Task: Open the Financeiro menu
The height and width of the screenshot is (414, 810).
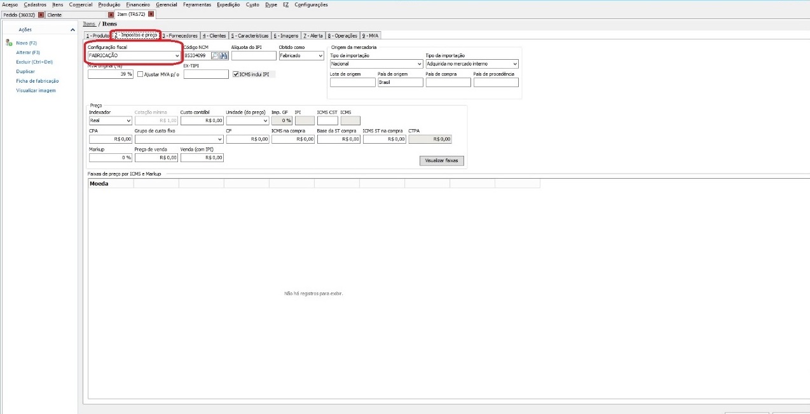Action: click(138, 4)
